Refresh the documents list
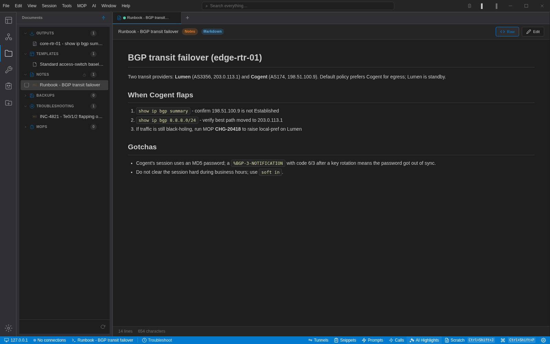Screen dimensions: 550x344 tap(103, 327)
